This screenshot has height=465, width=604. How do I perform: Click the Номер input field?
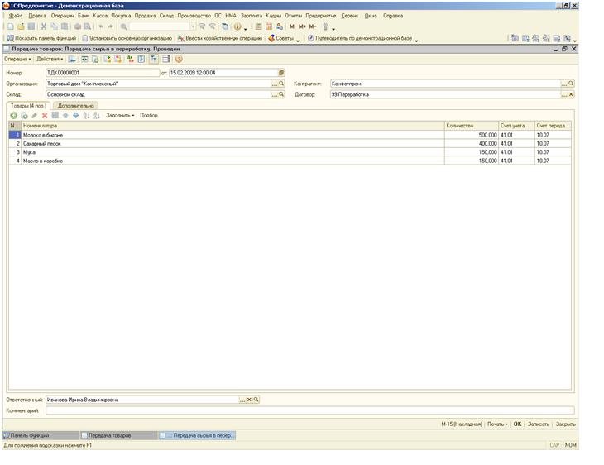103,73
